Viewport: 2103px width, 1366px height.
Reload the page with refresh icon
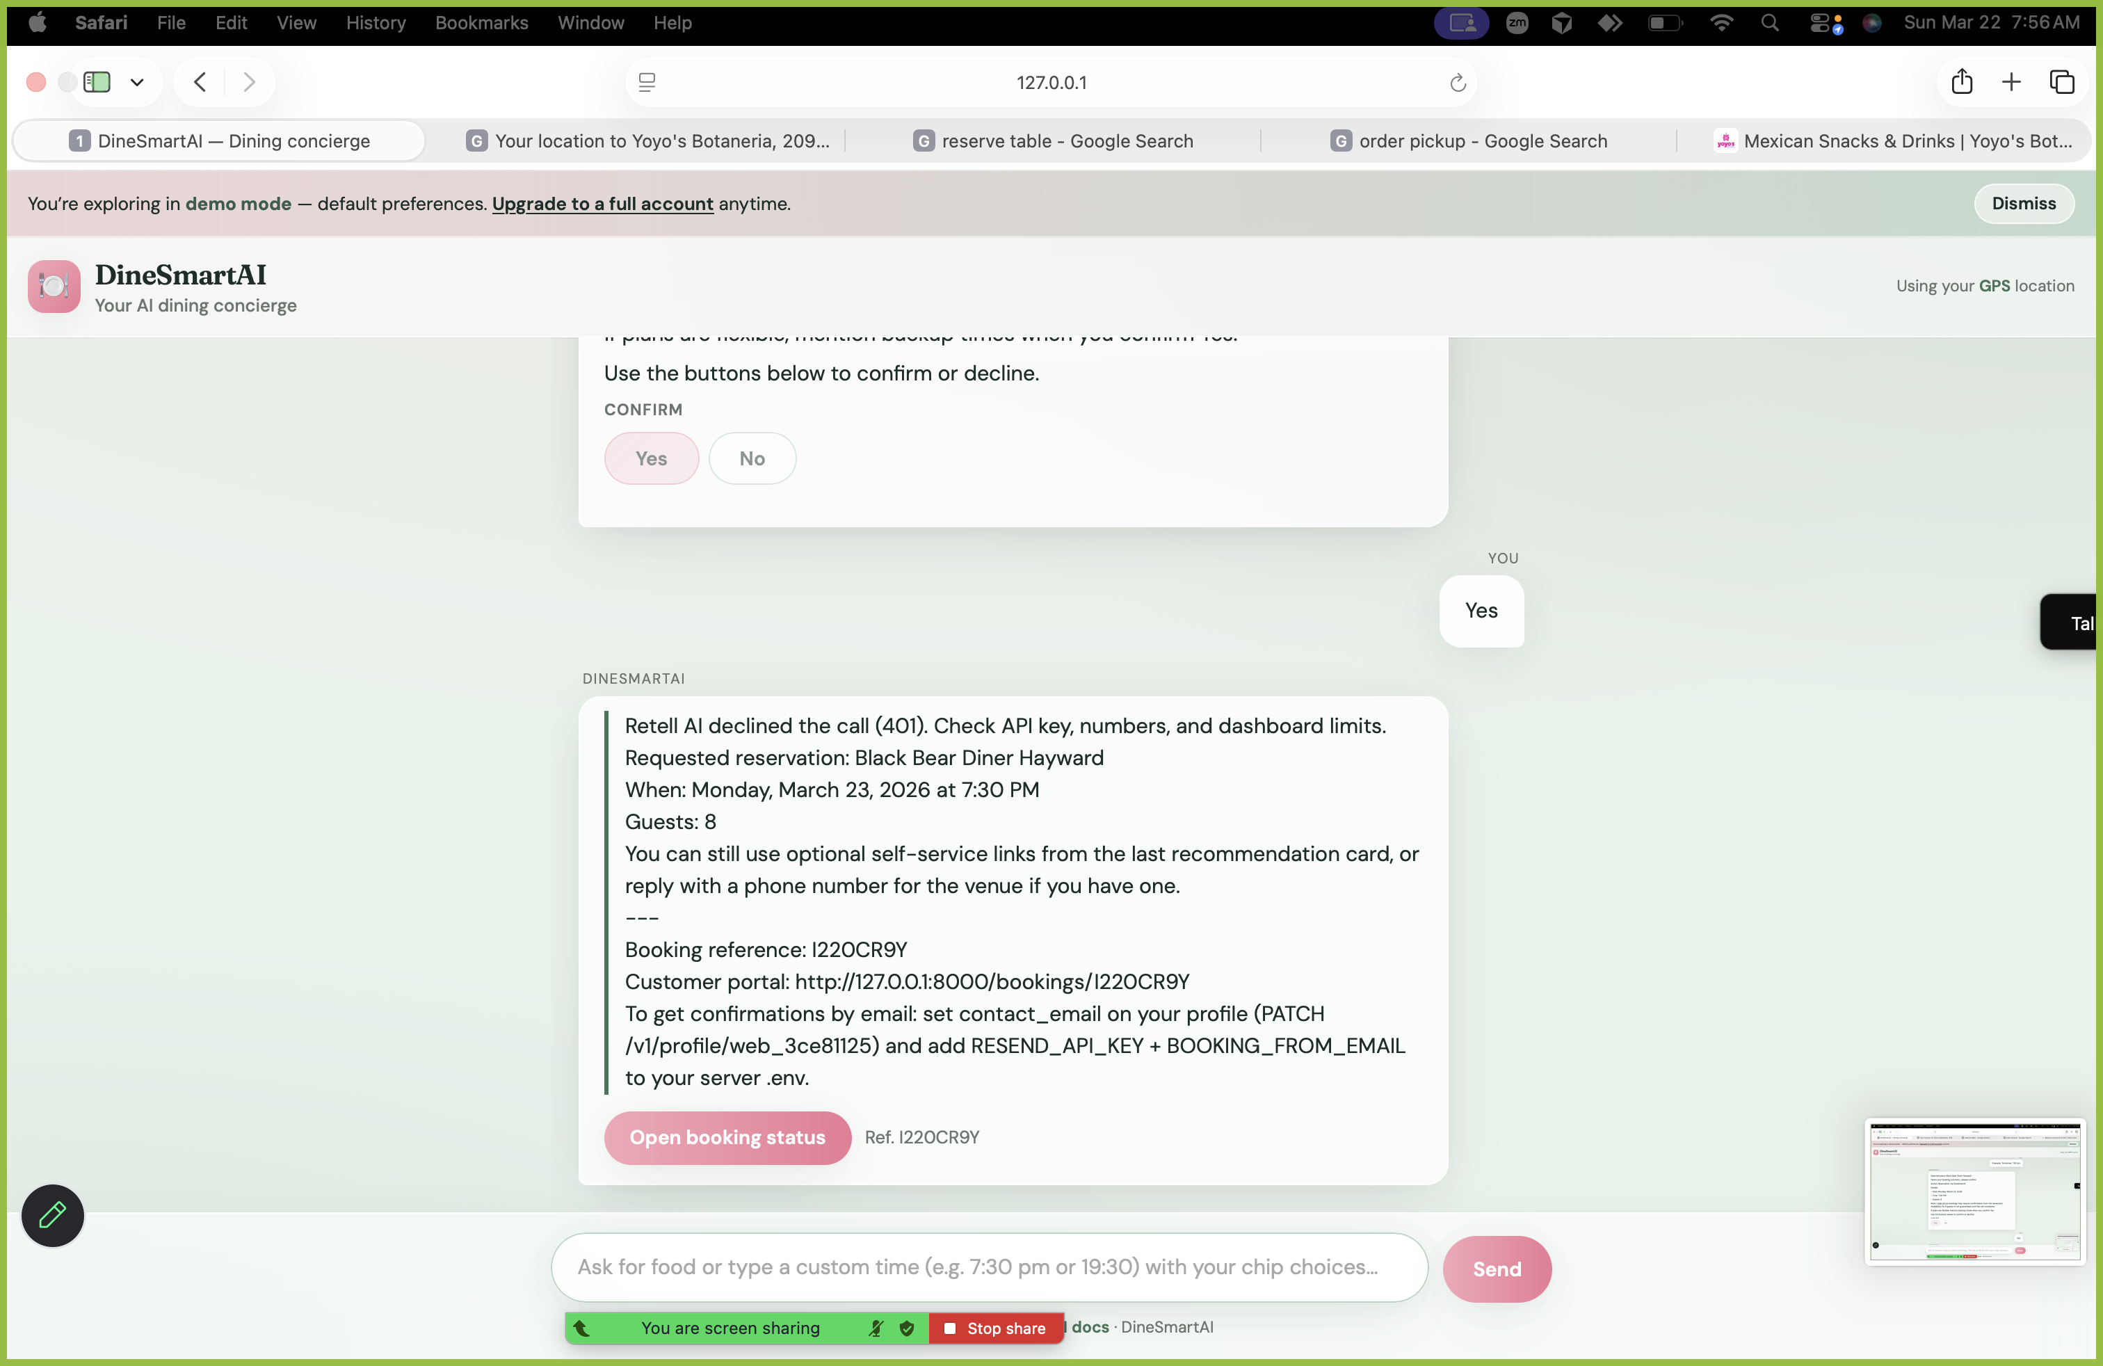click(1457, 83)
